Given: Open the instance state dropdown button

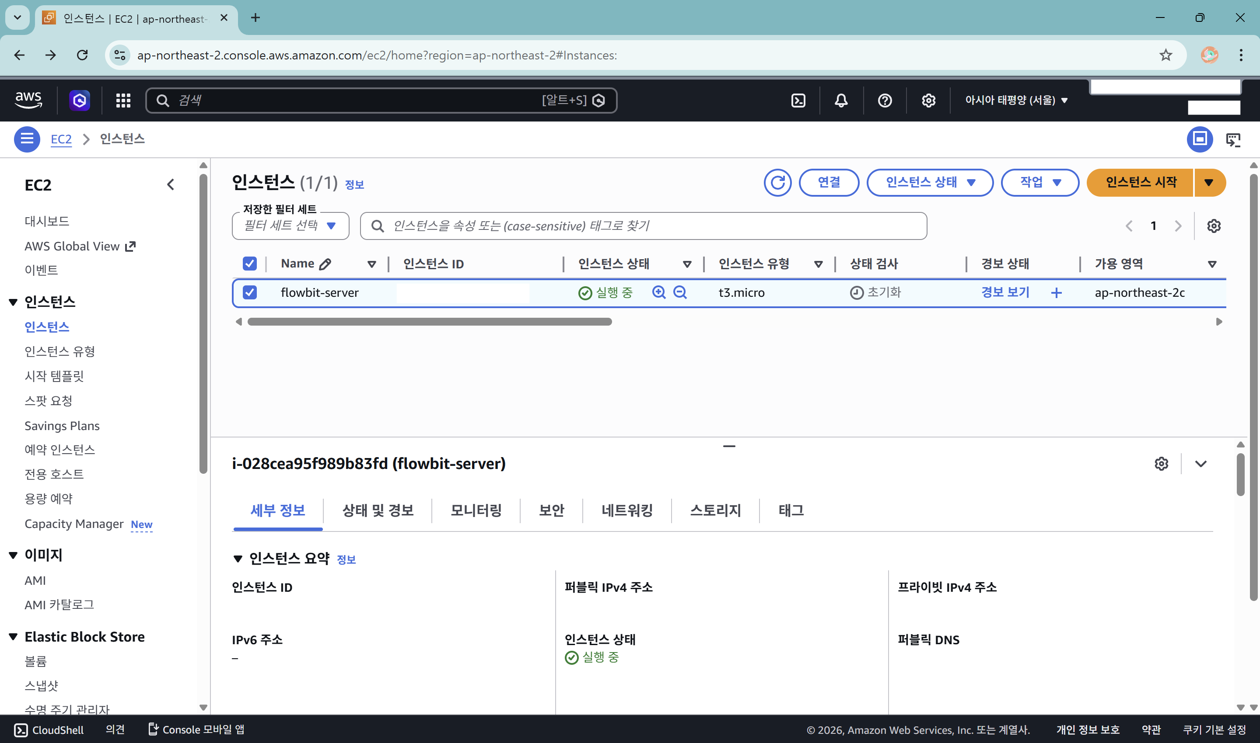Looking at the screenshot, I should point(930,182).
